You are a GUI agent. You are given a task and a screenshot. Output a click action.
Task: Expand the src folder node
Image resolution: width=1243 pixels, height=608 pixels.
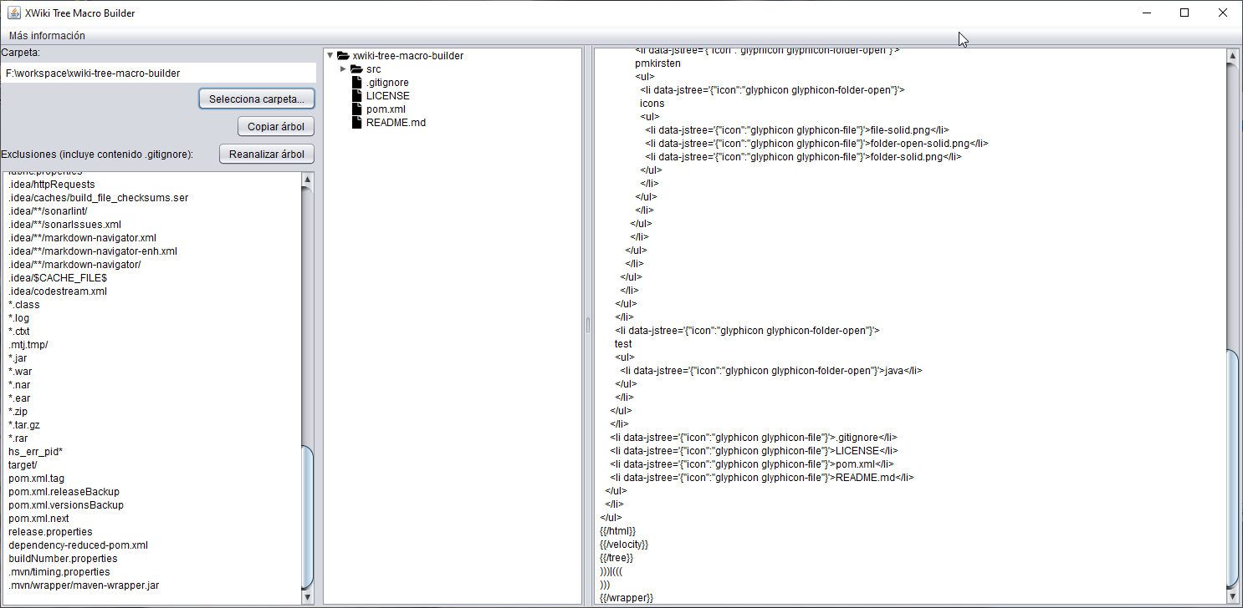tap(343, 69)
